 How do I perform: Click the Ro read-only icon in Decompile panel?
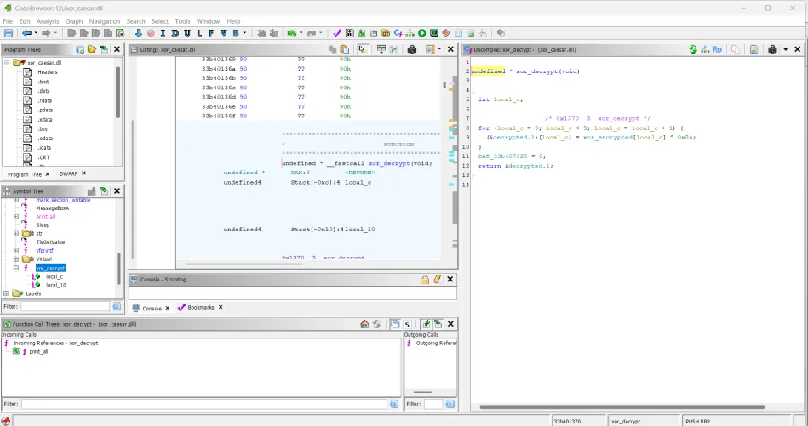[717, 49]
